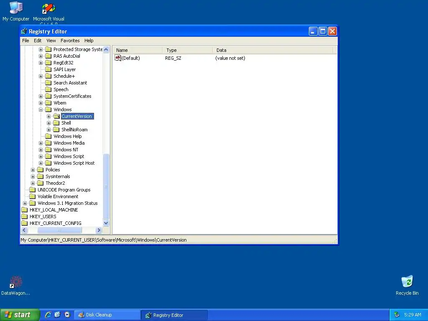This screenshot has width=428, height=321.
Task: Click the HKEY_LOCAL_MACHINE folder icon
Action: [x=25, y=210]
